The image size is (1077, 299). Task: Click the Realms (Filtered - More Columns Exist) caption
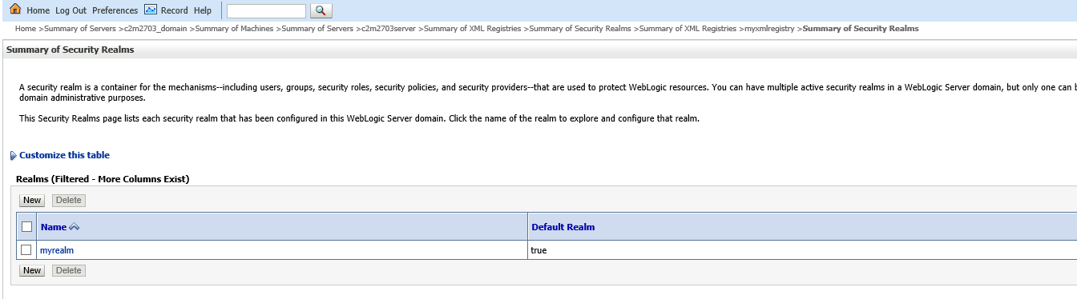pyautogui.click(x=103, y=179)
